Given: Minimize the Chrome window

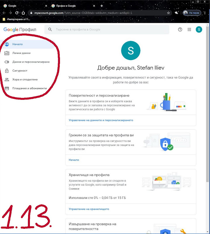Looking at the screenshot, I should [193, 2].
